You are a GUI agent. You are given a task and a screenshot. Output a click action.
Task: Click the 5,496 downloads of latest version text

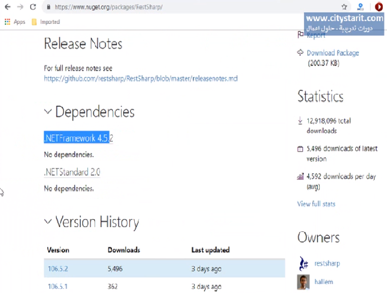point(342,154)
